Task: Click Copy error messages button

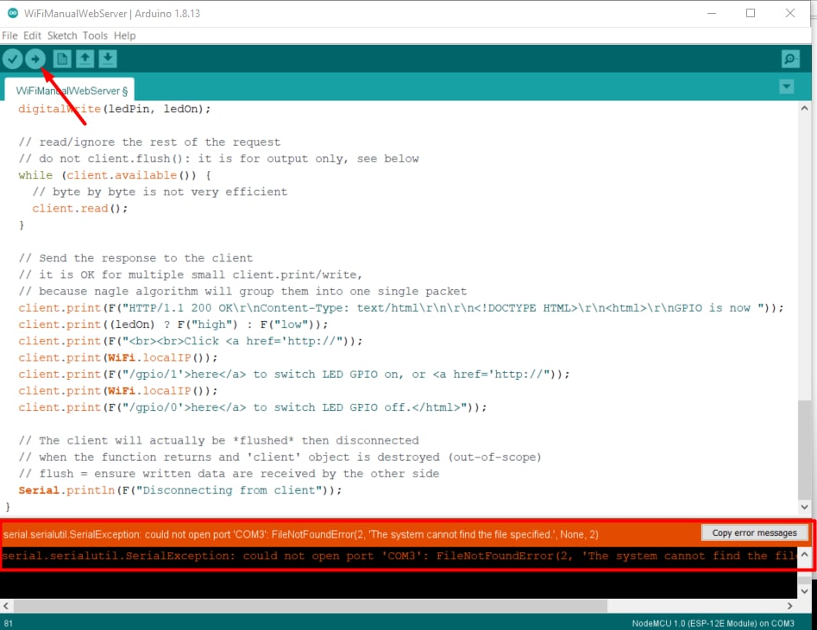Action: click(754, 532)
